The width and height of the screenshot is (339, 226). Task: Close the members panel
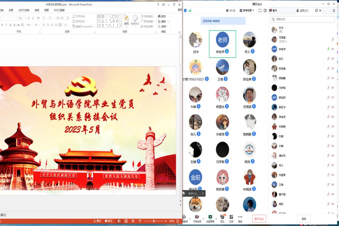click(x=320, y=10)
